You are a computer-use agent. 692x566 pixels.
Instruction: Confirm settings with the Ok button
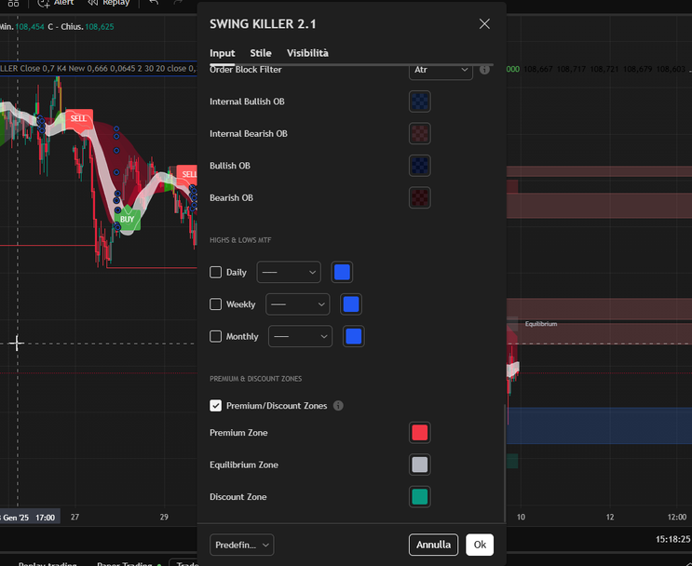pyautogui.click(x=480, y=545)
